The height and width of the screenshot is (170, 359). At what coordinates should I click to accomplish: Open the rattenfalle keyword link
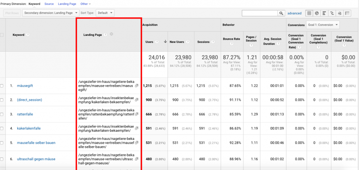pos(25,114)
